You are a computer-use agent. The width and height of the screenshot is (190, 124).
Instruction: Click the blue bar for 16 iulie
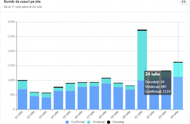(82, 98)
